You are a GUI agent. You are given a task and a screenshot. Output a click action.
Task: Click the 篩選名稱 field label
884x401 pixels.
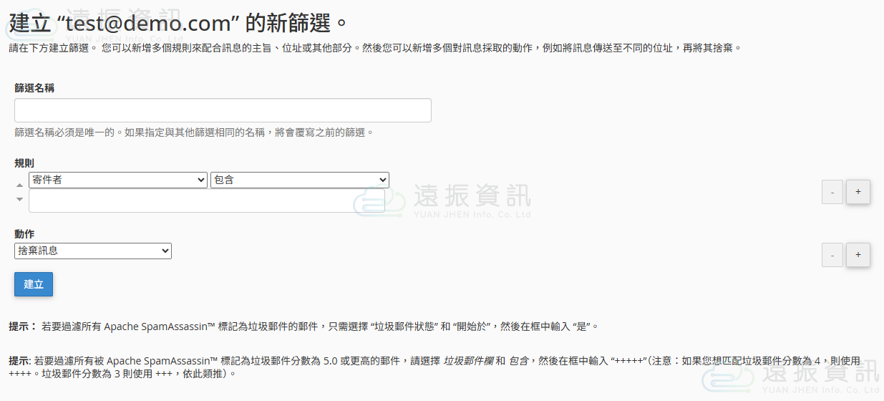click(34, 88)
